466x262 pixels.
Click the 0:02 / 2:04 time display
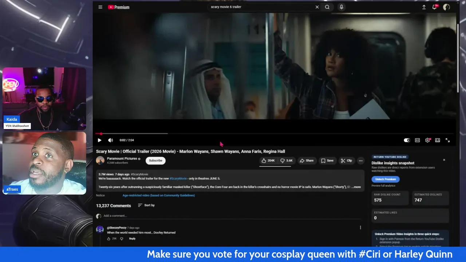coord(127,140)
